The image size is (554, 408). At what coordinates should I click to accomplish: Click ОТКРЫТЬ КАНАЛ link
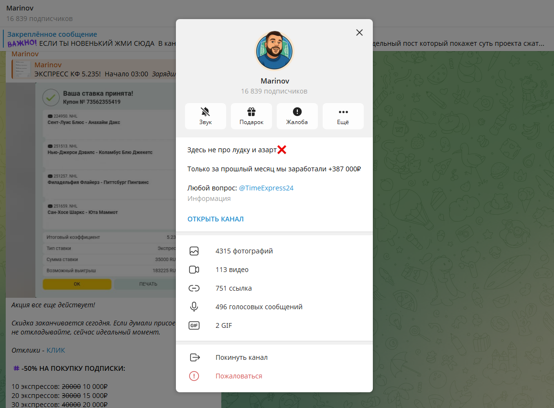pyautogui.click(x=216, y=219)
